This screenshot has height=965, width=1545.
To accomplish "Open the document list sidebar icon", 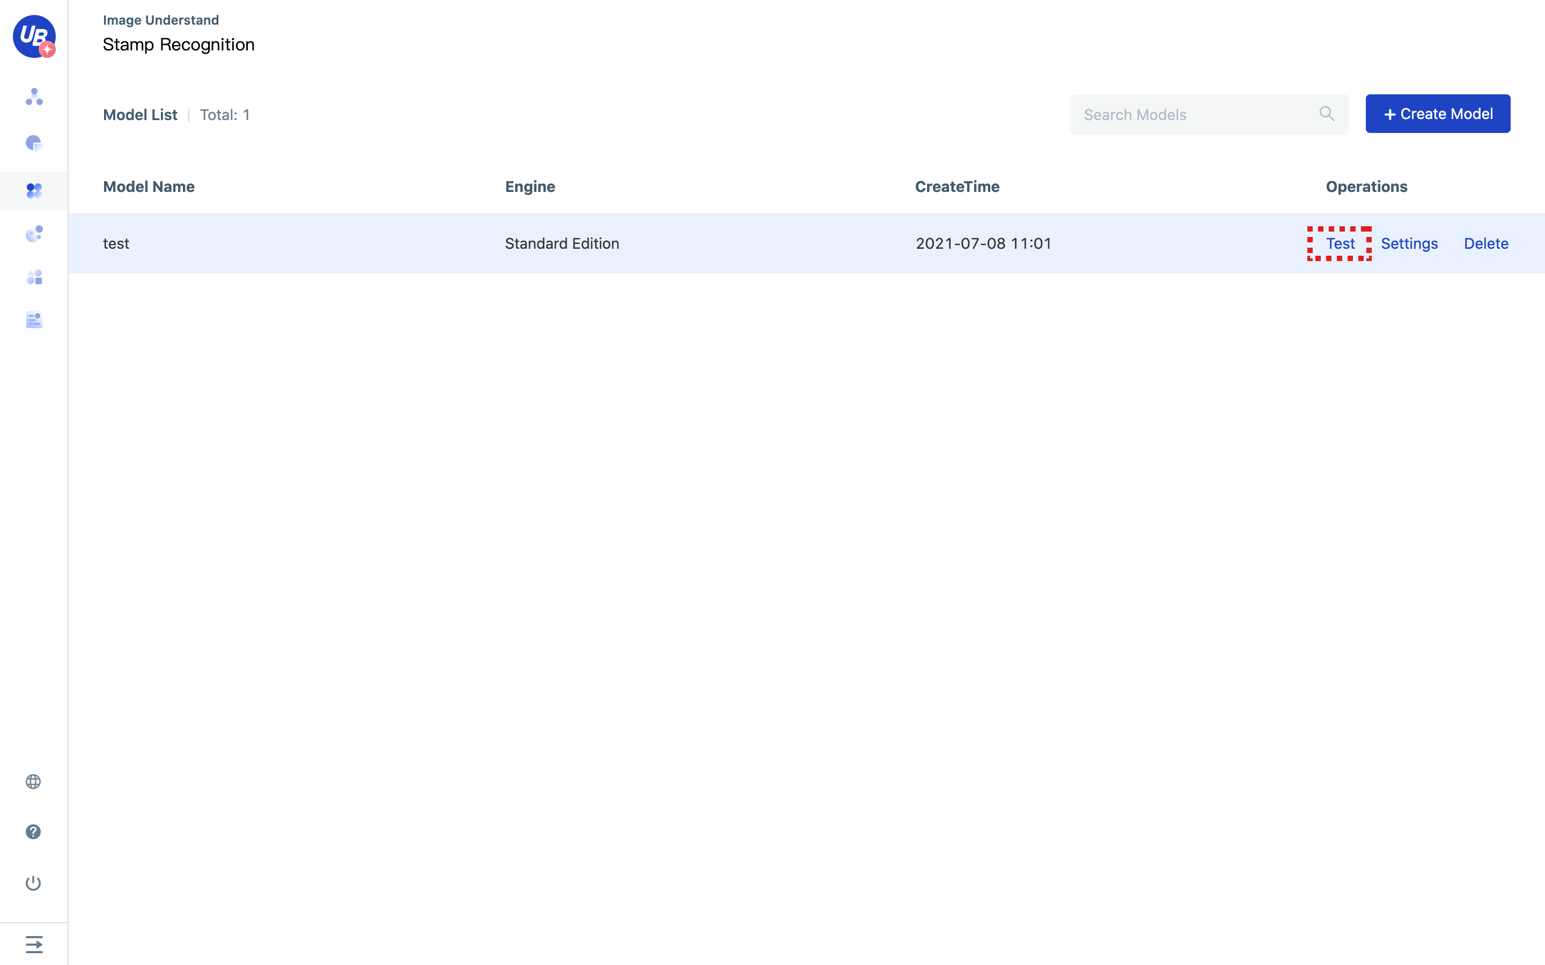I will point(34,320).
